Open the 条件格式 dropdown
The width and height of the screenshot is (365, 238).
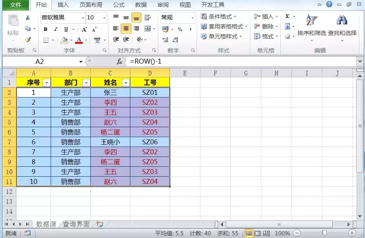219,16
